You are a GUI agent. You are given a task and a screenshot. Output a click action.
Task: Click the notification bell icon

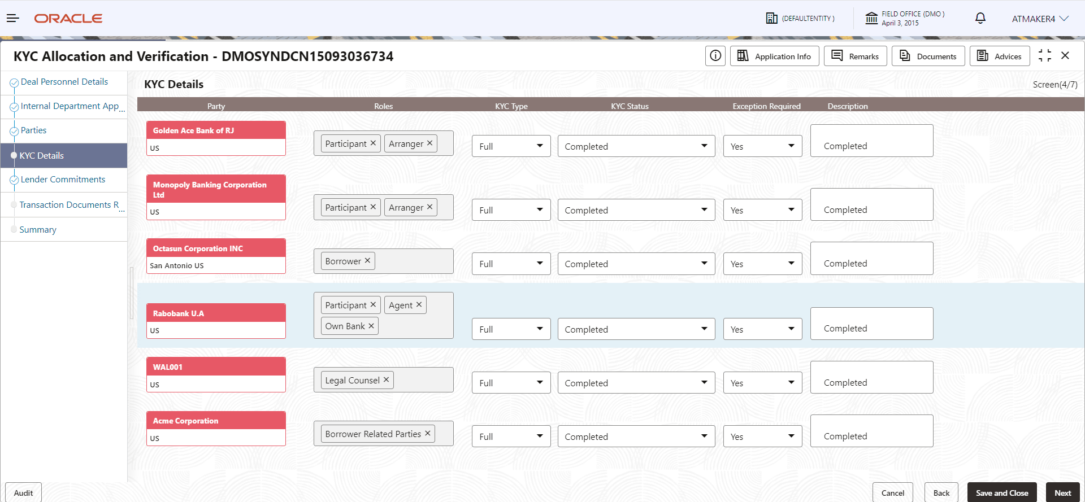click(x=980, y=19)
